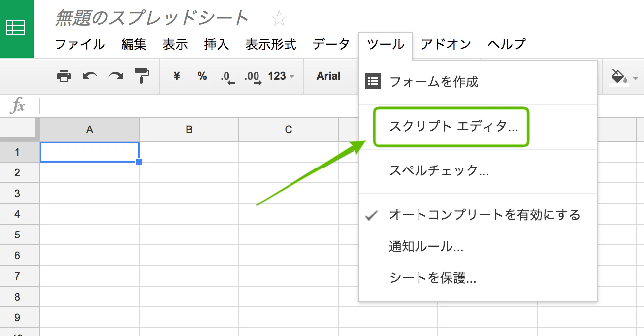Choose フォームを作成 from the menu
The image size is (644, 336).
click(x=478, y=82)
